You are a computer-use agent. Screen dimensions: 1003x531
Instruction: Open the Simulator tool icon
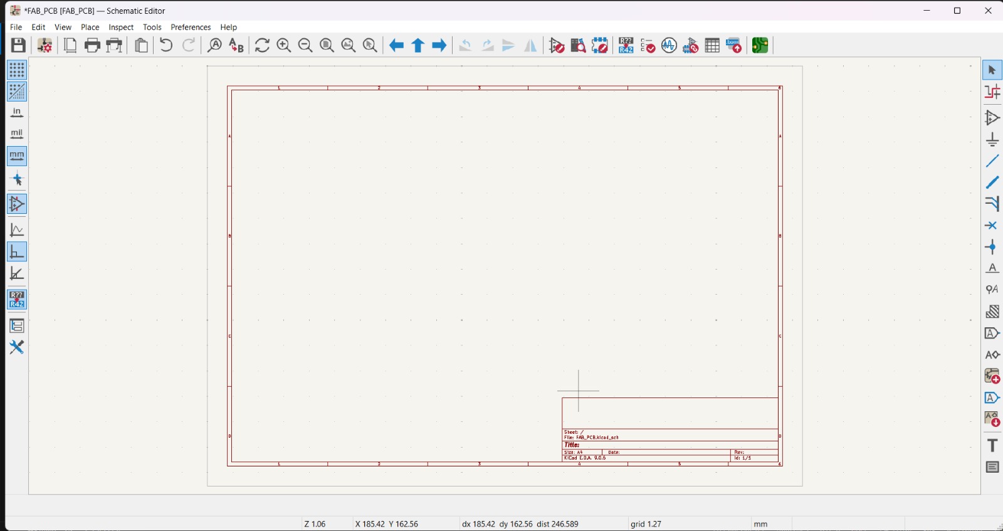[669, 45]
